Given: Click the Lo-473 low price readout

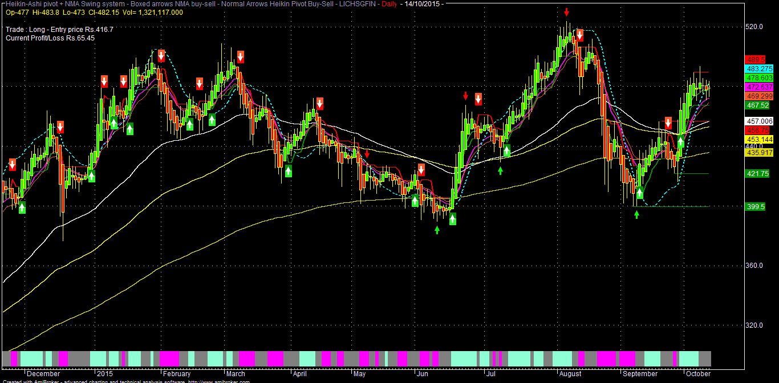Looking at the screenshot, I should coord(72,12).
